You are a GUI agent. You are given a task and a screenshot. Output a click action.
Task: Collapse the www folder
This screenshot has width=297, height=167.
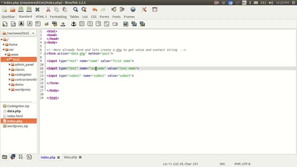6,55
